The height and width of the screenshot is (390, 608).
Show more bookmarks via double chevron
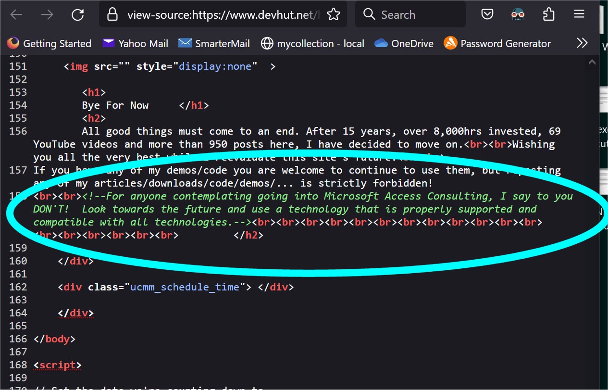point(582,43)
